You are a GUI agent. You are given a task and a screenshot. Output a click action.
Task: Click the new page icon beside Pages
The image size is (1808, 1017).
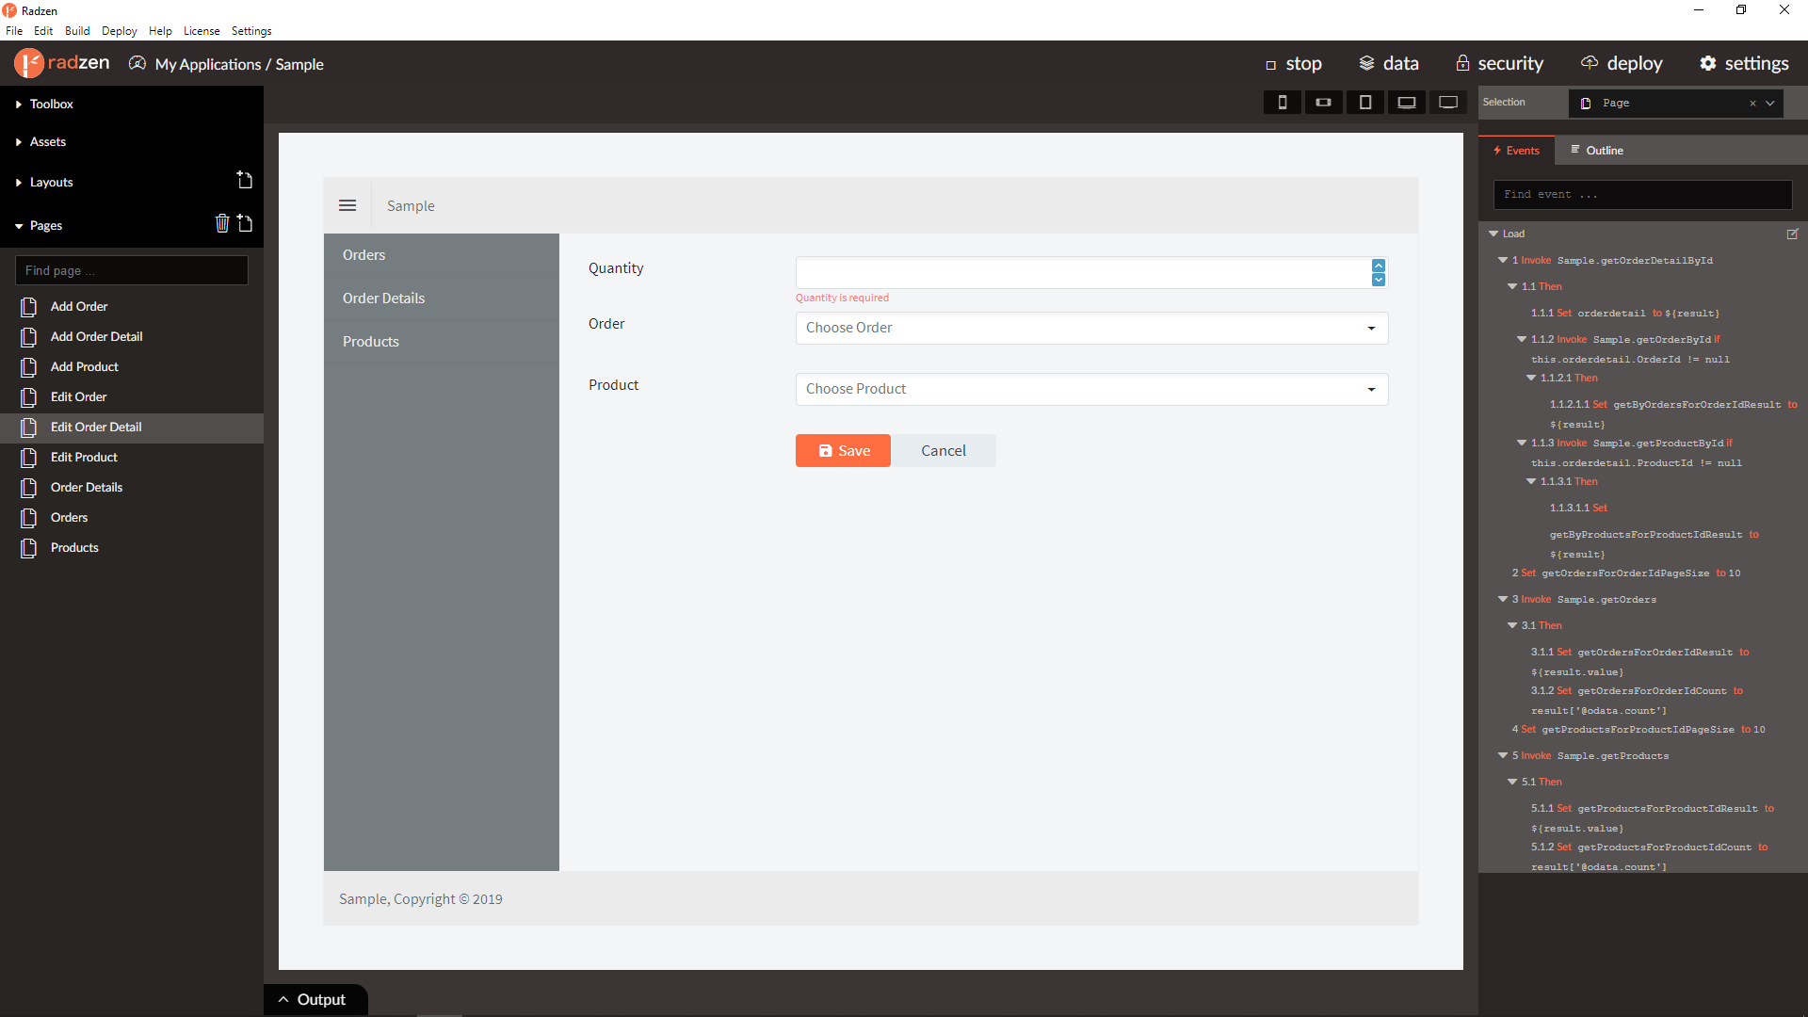pos(245,224)
